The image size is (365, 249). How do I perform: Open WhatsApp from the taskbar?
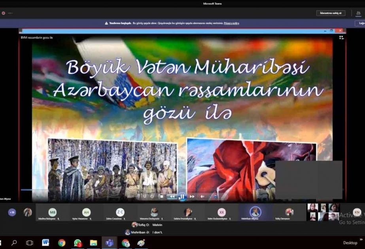(78, 243)
